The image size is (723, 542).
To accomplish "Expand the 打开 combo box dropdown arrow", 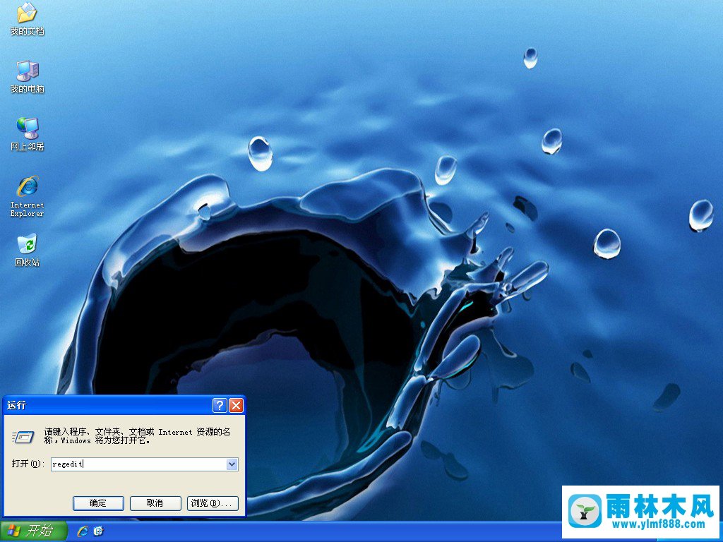I will pos(232,464).
